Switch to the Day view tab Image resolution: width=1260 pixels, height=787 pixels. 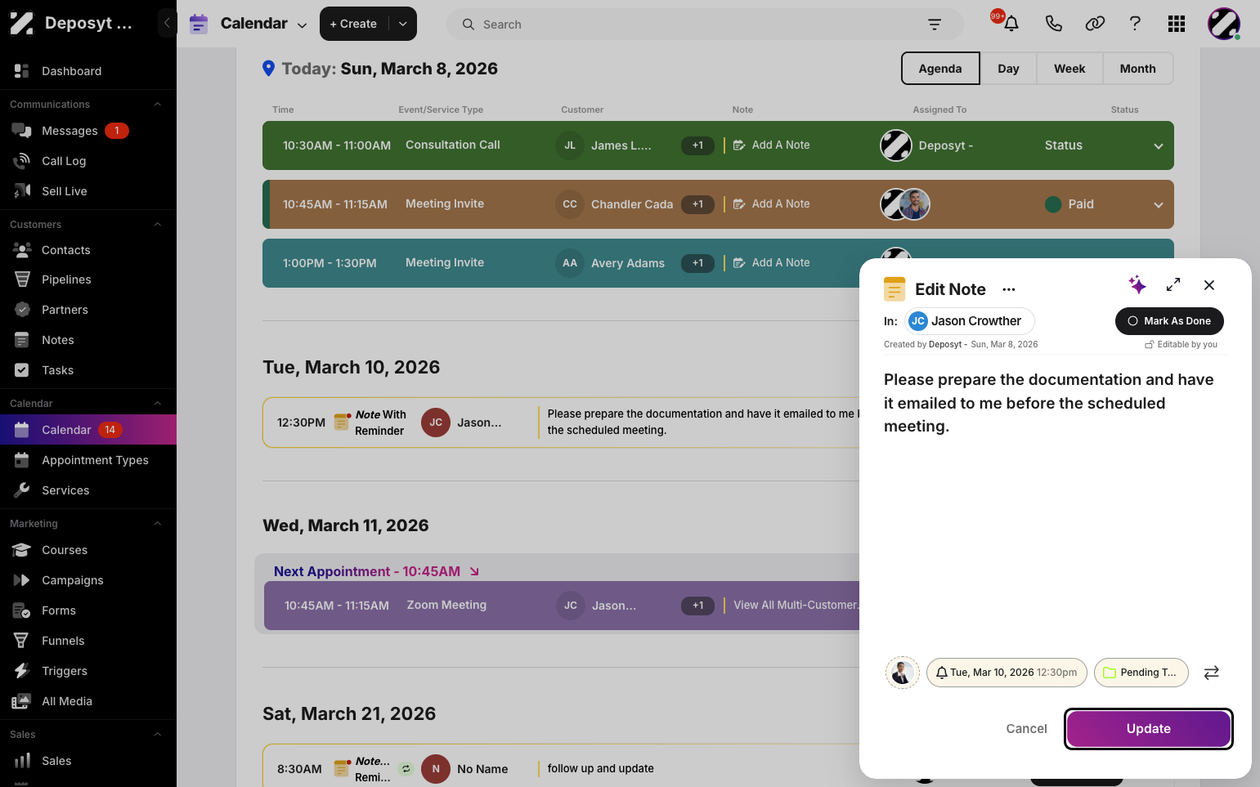[x=1008, y=69]
